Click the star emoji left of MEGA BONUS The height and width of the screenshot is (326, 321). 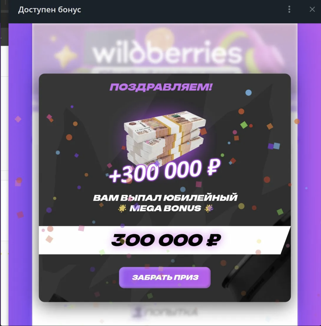pos(122,208)
